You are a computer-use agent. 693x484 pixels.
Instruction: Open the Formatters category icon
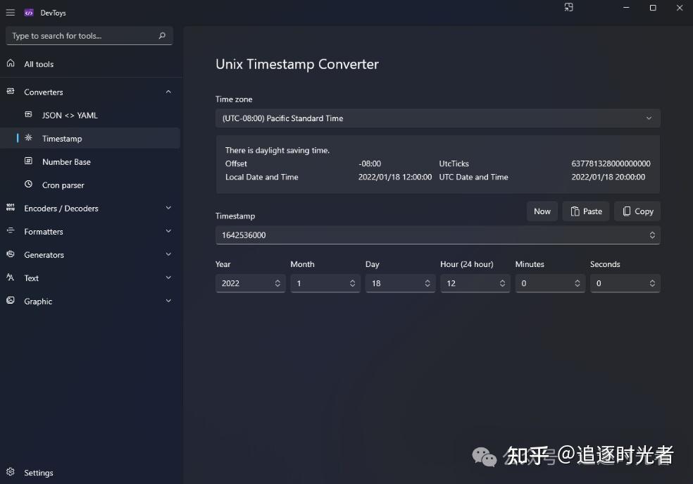[11, 231]
